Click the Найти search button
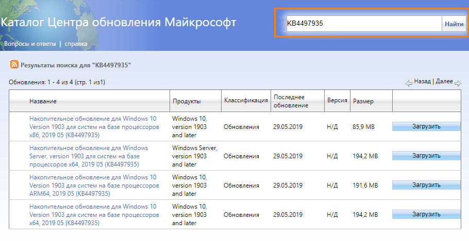Image resolution: width=469 pixels, height=241 pixels. pos(454,24)
